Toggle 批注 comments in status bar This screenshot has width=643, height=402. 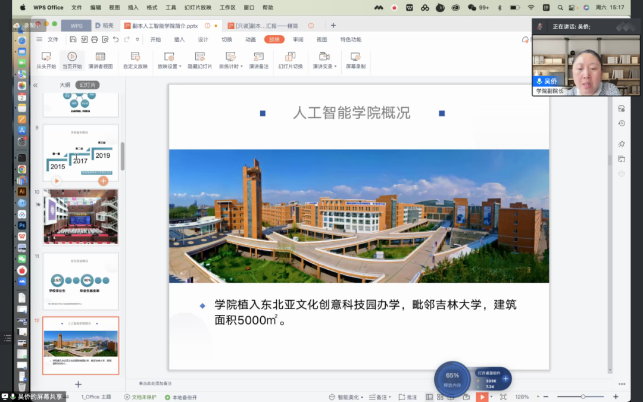[407, 397]
